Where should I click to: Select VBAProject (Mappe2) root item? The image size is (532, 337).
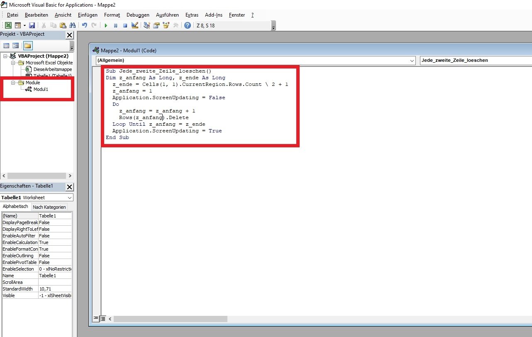(43, 56)
